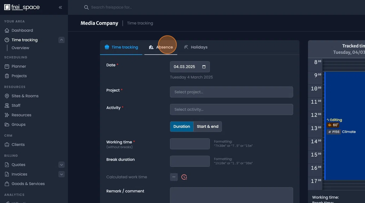Open the Select project dropdown
Viewport: 365px width, 203px height.
click(x=231, y=92)
